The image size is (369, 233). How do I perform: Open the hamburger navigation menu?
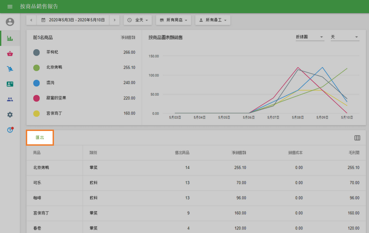tap(10, 6)
